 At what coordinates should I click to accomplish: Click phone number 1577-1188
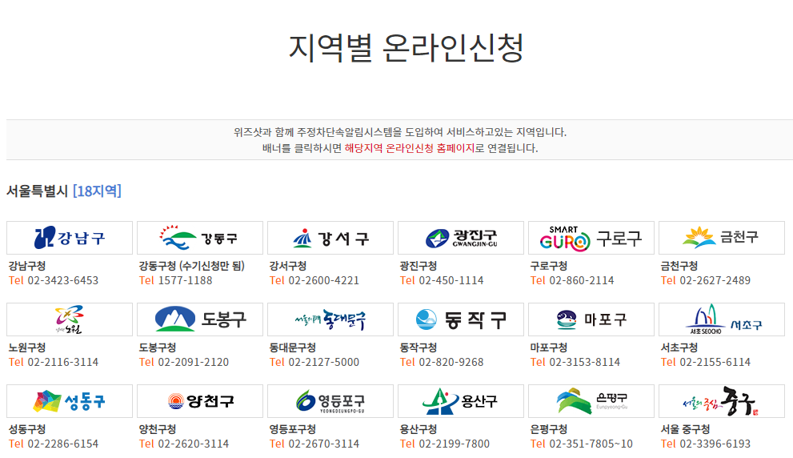[185, 280]
